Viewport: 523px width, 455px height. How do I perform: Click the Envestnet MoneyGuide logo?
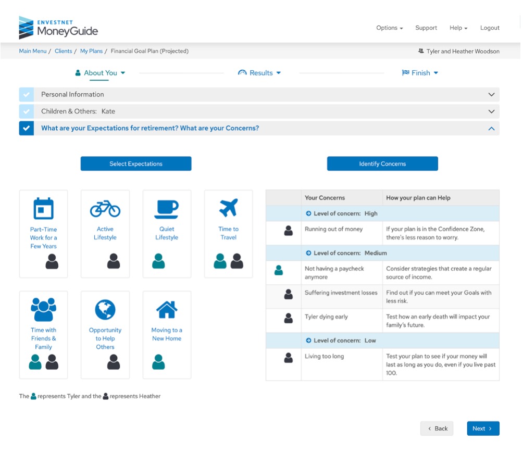point(58,28)
